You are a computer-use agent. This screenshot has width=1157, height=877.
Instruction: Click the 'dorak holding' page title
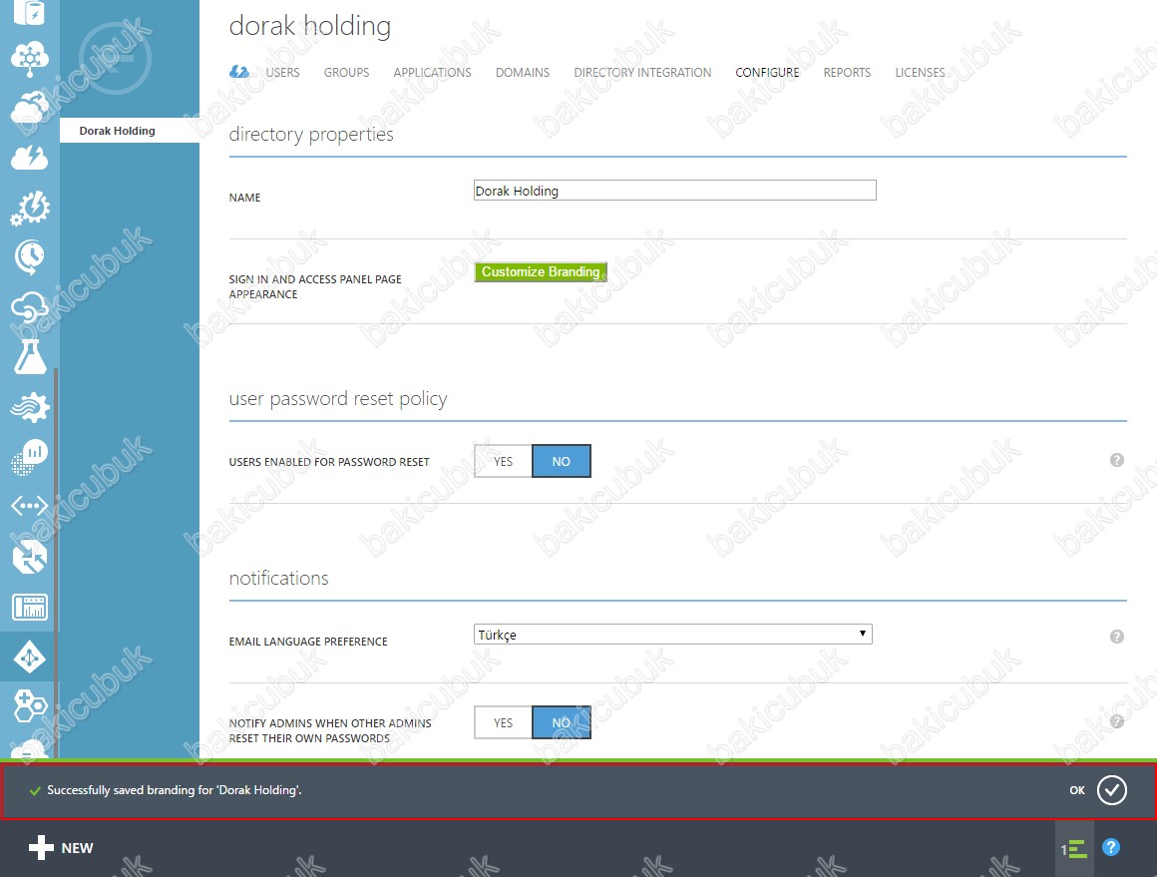pyautogui.click(x=310, y=26)
